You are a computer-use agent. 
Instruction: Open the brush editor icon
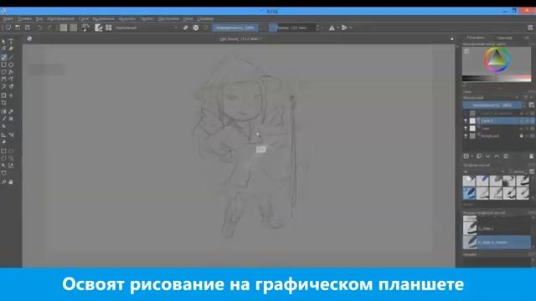point(99,28)
